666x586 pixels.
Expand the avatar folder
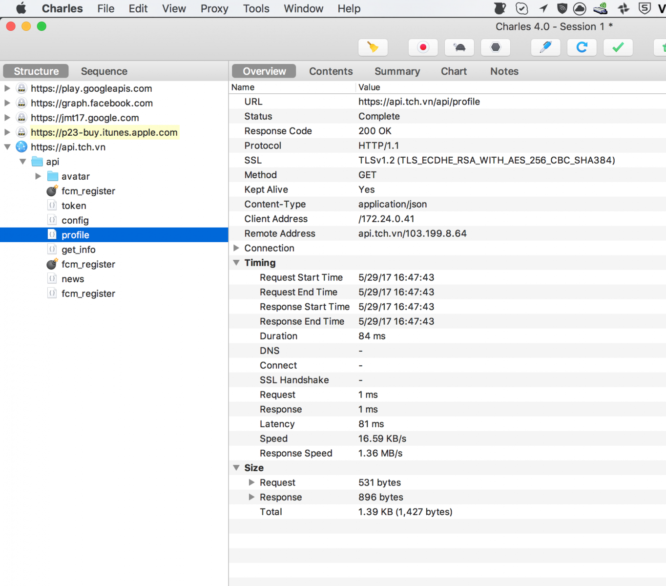click(x=38, y=176)
